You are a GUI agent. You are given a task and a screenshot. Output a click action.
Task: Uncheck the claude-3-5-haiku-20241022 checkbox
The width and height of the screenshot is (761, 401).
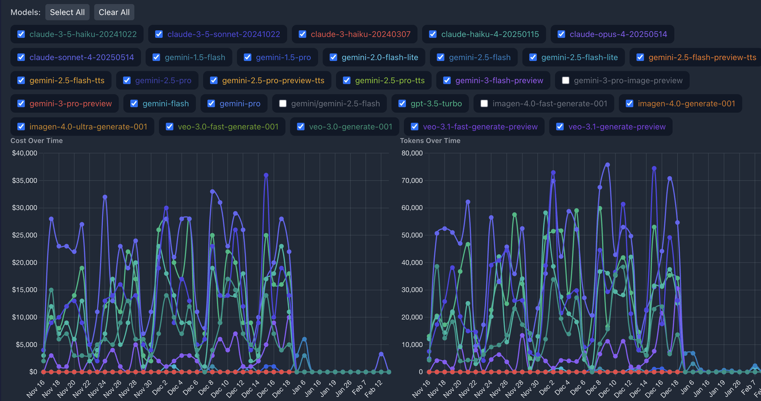21,34
